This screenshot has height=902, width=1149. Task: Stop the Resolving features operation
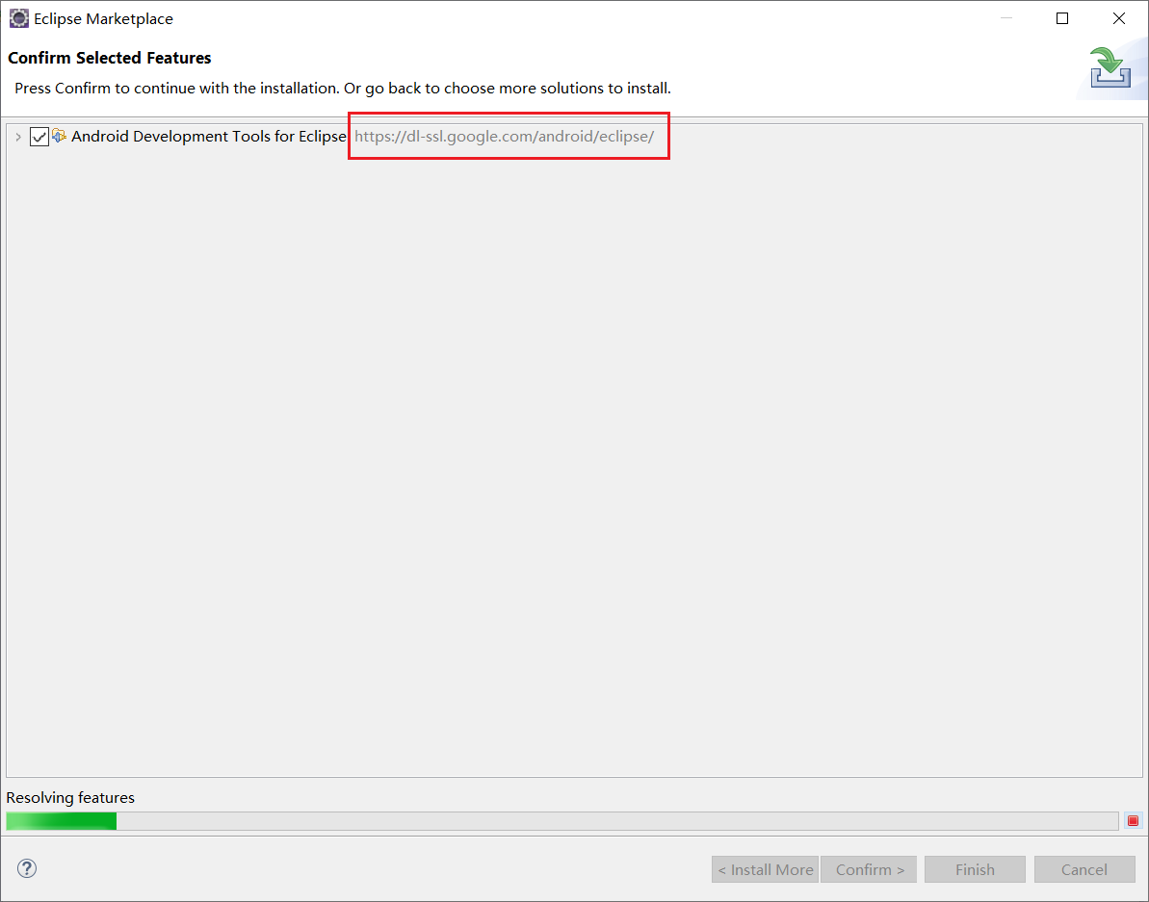point(1133,821)
